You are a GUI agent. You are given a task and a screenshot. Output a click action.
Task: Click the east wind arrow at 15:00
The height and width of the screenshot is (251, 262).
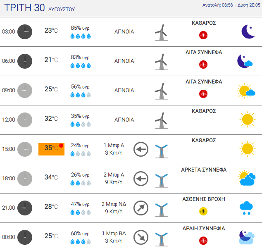tap(141, 149)
